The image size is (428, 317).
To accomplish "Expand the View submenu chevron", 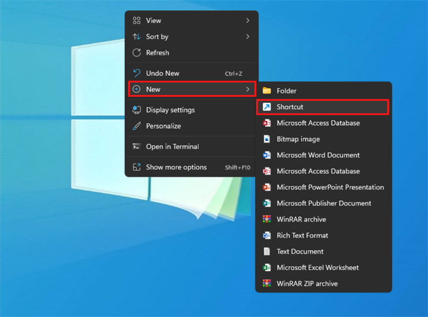I will [248, 21].
